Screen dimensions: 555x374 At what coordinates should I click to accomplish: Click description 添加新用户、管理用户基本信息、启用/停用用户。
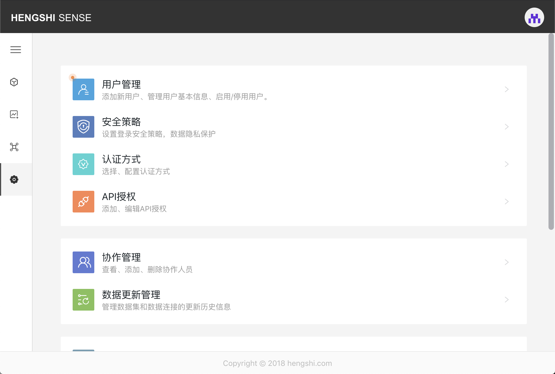[186, 96]
